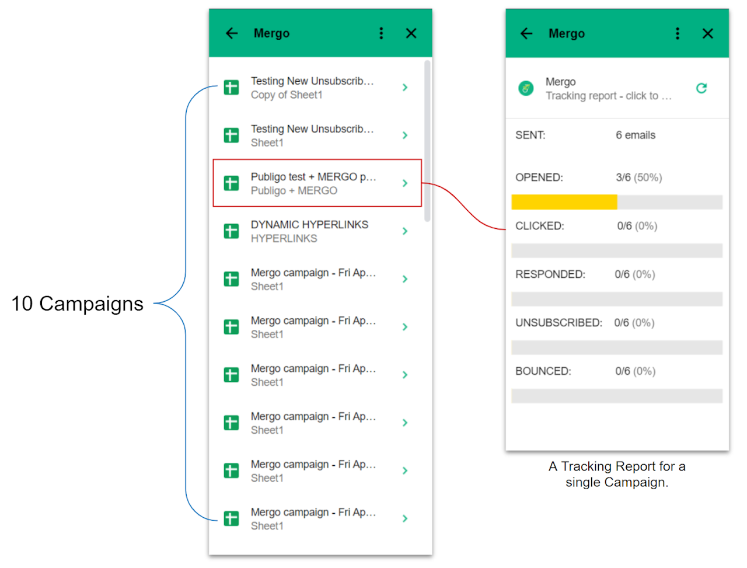This screenshot has width=747, height=568.
Task: Click the RESPONDED progress bar
Action: click(617, 299)
